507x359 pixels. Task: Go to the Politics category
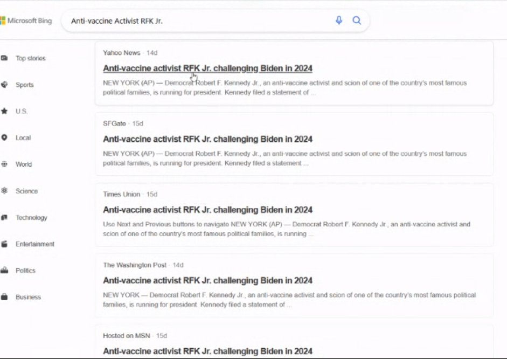25,271
